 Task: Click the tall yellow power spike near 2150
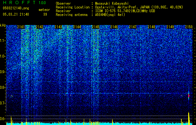189,118
